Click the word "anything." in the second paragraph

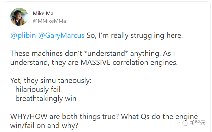pyautogui.click(x=146, y=54)
